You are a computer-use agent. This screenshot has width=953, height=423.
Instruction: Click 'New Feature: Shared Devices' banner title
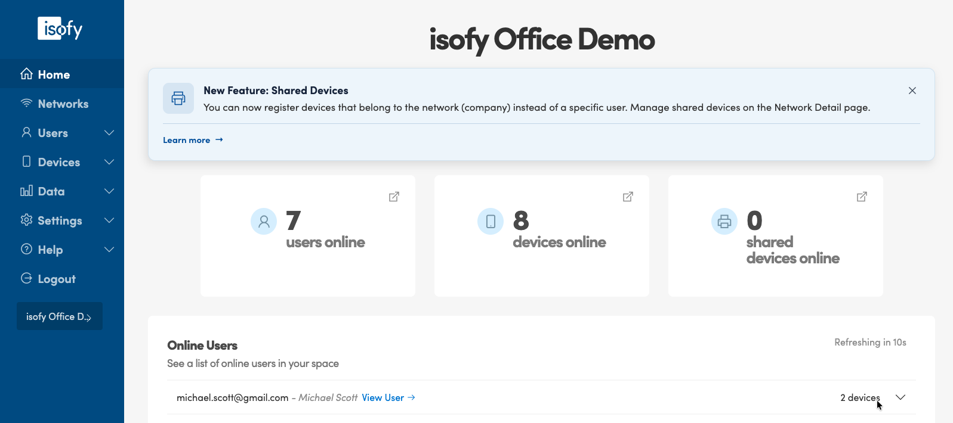coord(276,91)
